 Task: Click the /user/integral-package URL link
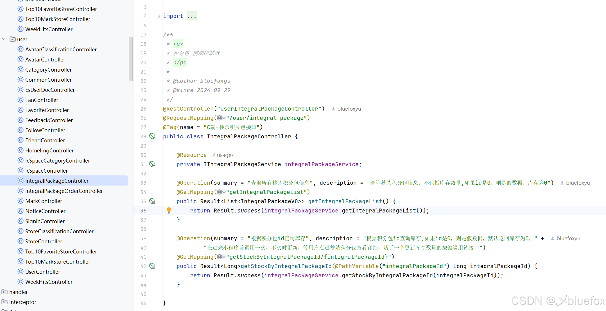266,118
